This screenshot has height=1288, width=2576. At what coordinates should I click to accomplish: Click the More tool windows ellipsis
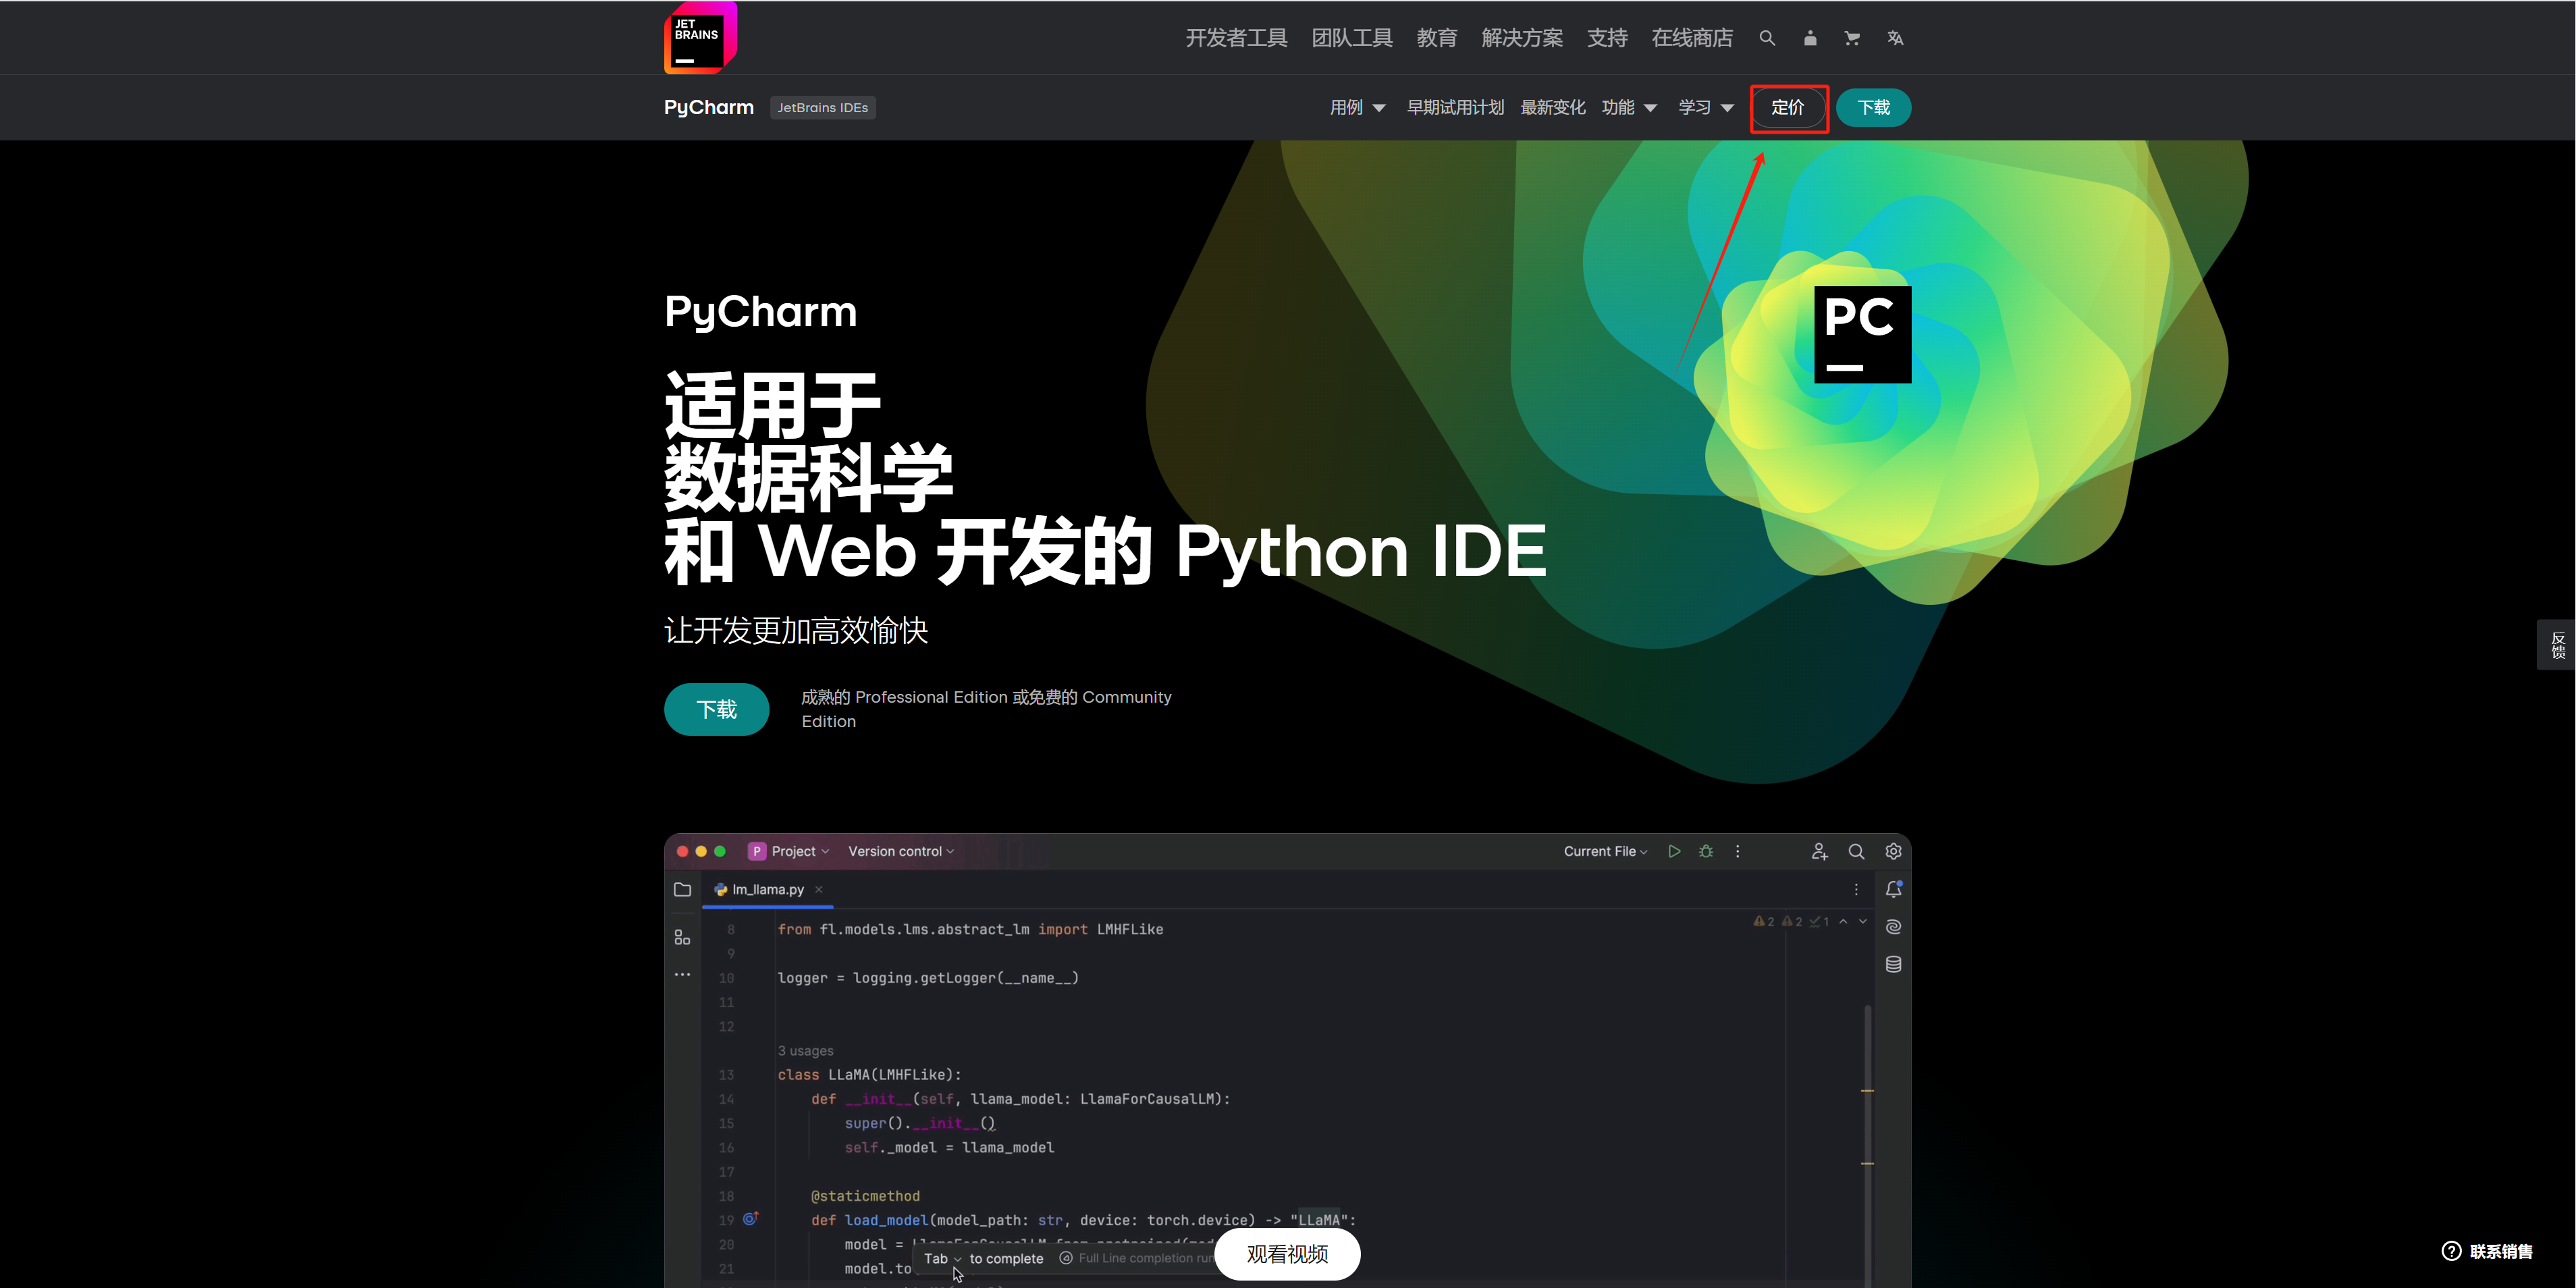[x=682, y=974]
